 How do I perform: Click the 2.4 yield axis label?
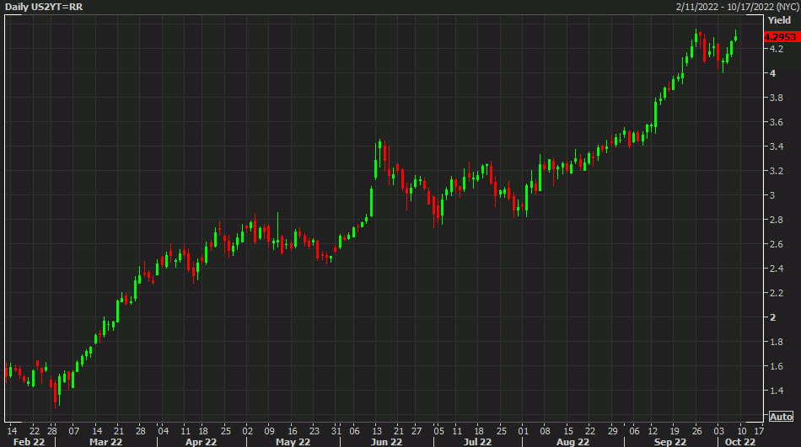coord(777,269)
